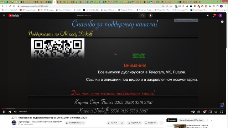
Task: Reload the current page
Action: click(x=10, y=6)
